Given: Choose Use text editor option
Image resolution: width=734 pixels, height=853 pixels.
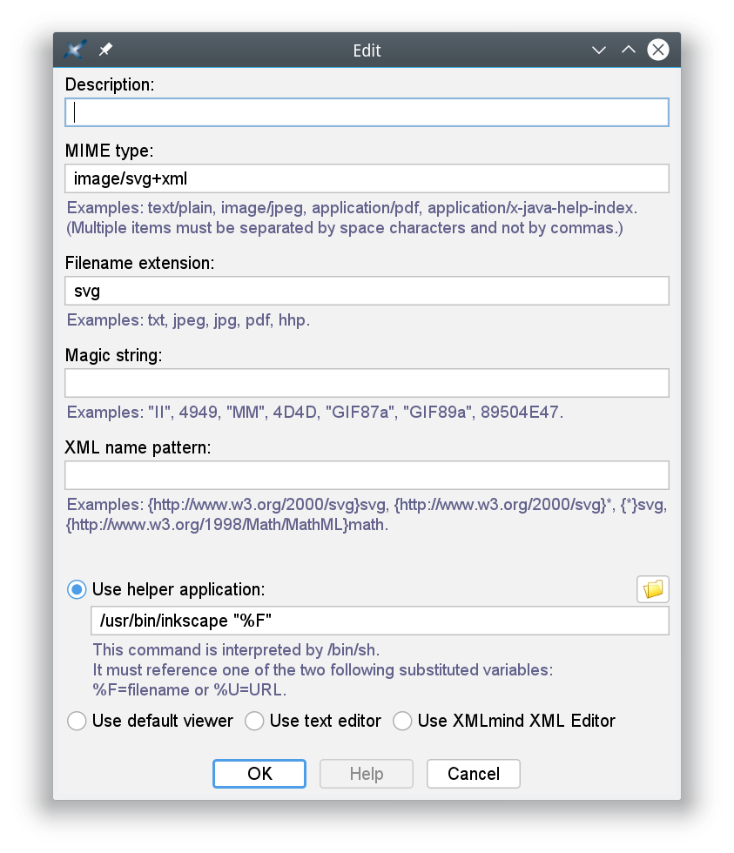Looking at the screenshot, I should 254,721.
